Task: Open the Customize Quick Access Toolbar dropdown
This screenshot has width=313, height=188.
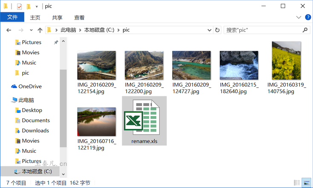Action: pyautogui.click(x=37, y=6)
